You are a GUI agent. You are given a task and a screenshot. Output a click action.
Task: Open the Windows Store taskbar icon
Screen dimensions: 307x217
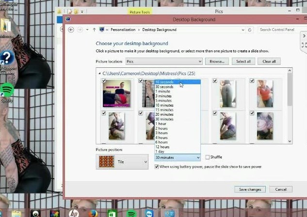click(x=112, y=213)
